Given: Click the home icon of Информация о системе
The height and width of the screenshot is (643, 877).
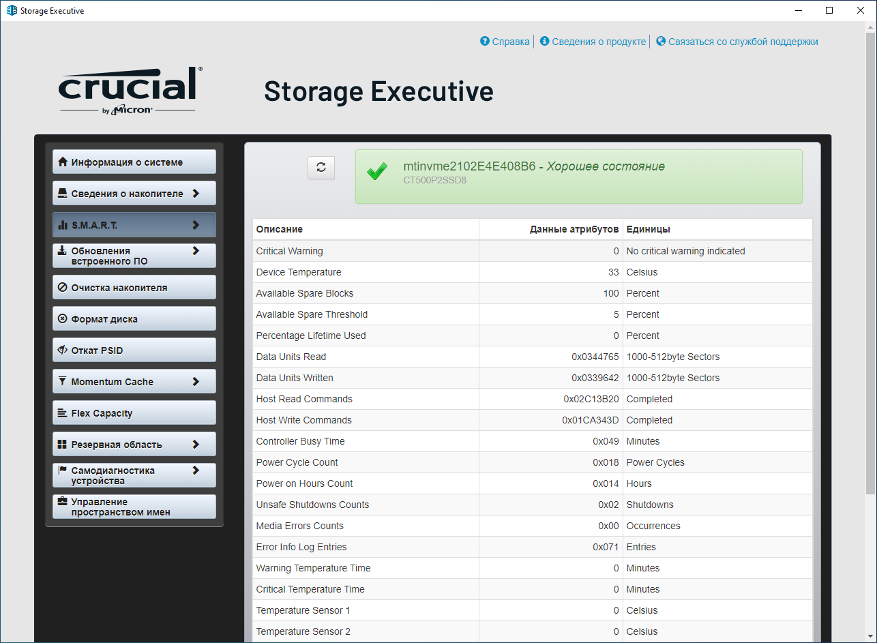Looking at the screenshot, I should (63, 162).
